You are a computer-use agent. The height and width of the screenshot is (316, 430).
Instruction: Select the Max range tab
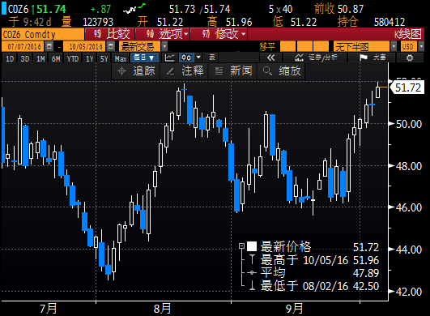tap(121, 58)
